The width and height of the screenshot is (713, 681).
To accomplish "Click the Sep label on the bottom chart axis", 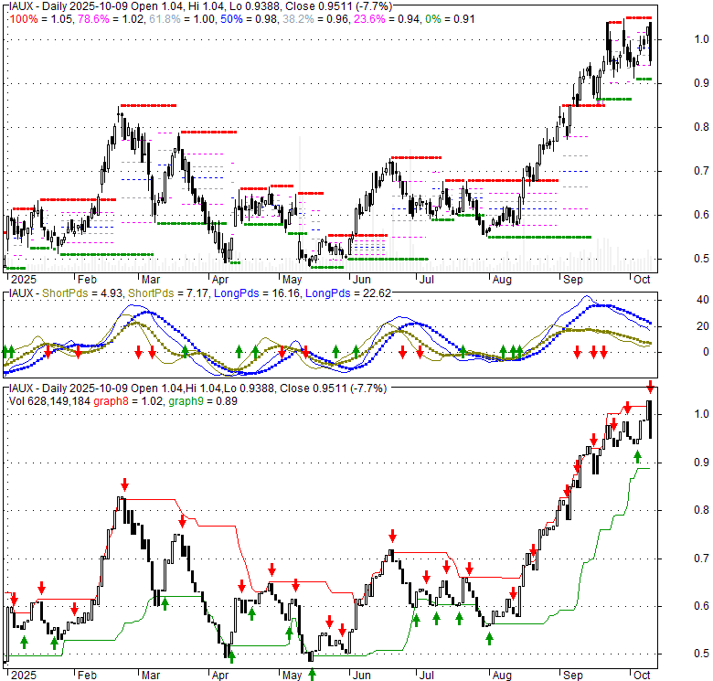I will click(x=573, y=676).
